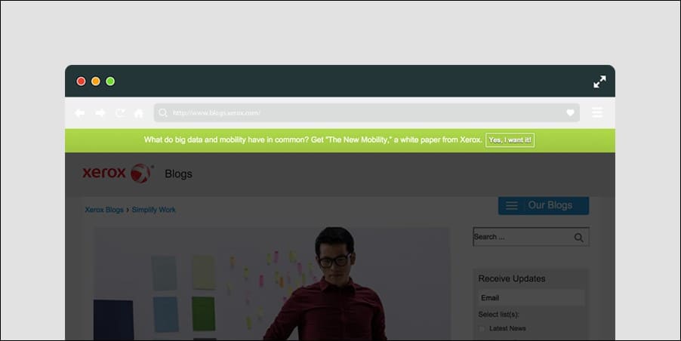Check the Latest News checkbox
Image resolution: width=681 pixels, height=341 pixels.
point(482,329)
